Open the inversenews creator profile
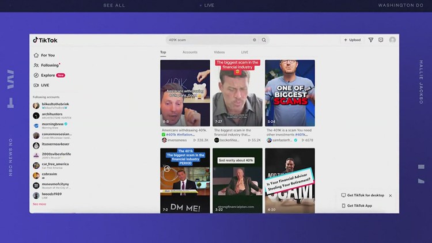This screenshot has width=432, height=243. pos(175,141)
